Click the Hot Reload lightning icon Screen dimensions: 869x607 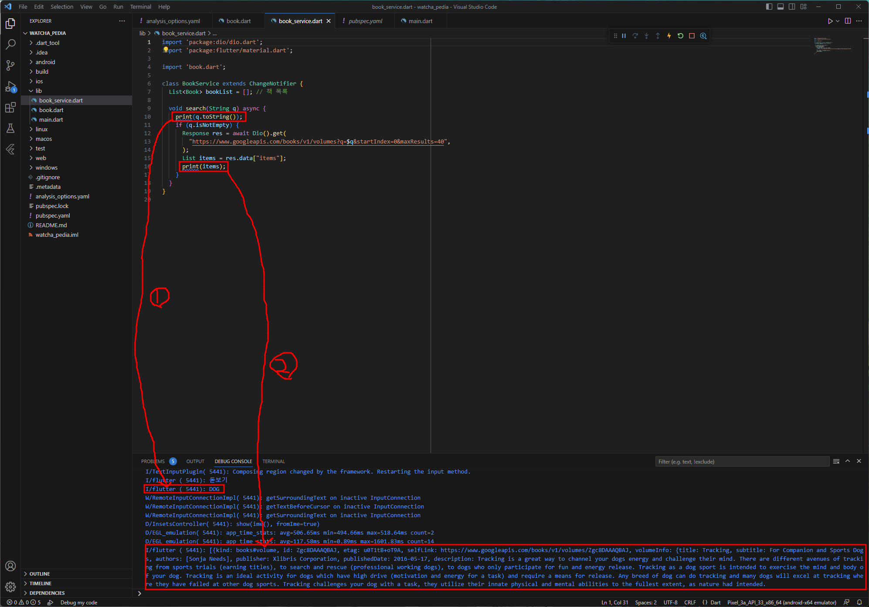coord(669,36)
